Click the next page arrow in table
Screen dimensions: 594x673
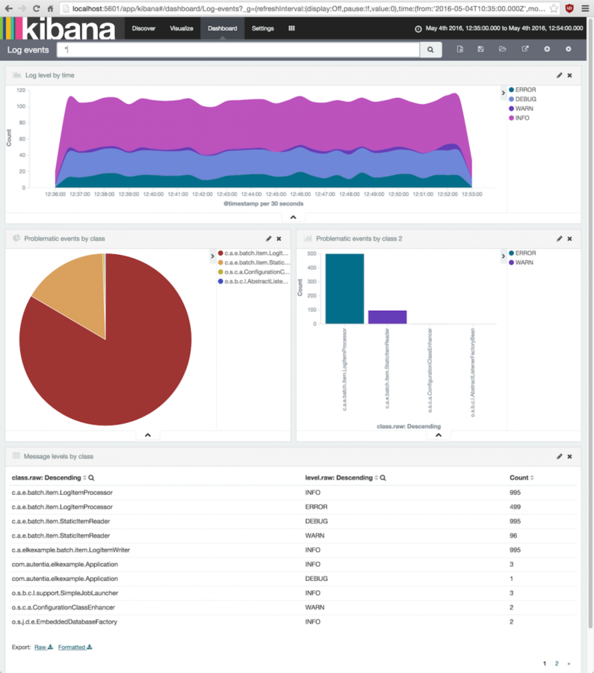click(x=569, y=663)
